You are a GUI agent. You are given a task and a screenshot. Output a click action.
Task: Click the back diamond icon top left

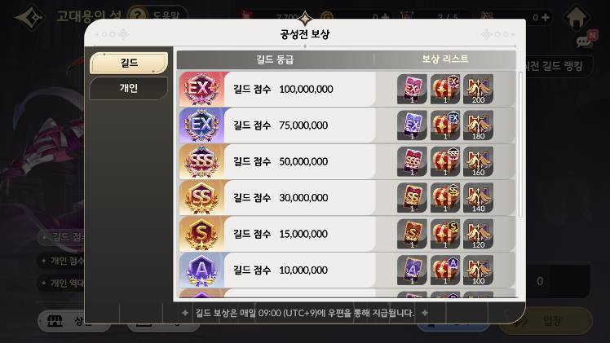point(30,17)
